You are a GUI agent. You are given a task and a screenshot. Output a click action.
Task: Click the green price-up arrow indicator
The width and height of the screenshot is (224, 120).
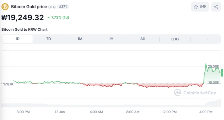coord(49,18)
